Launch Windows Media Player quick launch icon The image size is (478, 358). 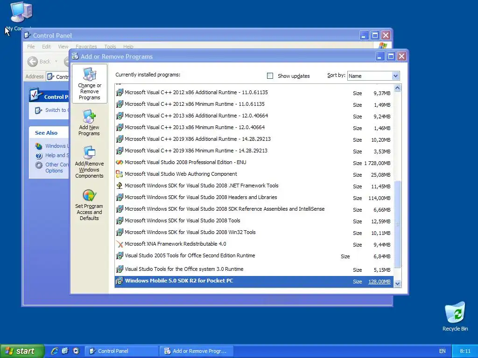76,351
